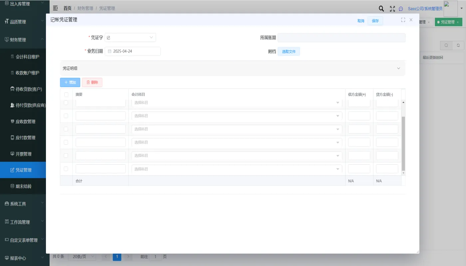
Task: Click the user avatar image in header
Action: click(451, 9)
